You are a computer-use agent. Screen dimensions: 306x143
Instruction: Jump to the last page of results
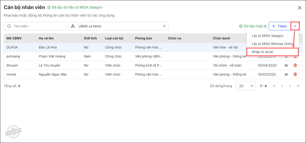point(298,86)
